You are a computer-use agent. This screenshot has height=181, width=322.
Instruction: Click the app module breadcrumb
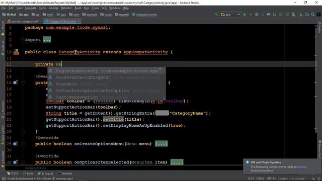pos(24,15)
